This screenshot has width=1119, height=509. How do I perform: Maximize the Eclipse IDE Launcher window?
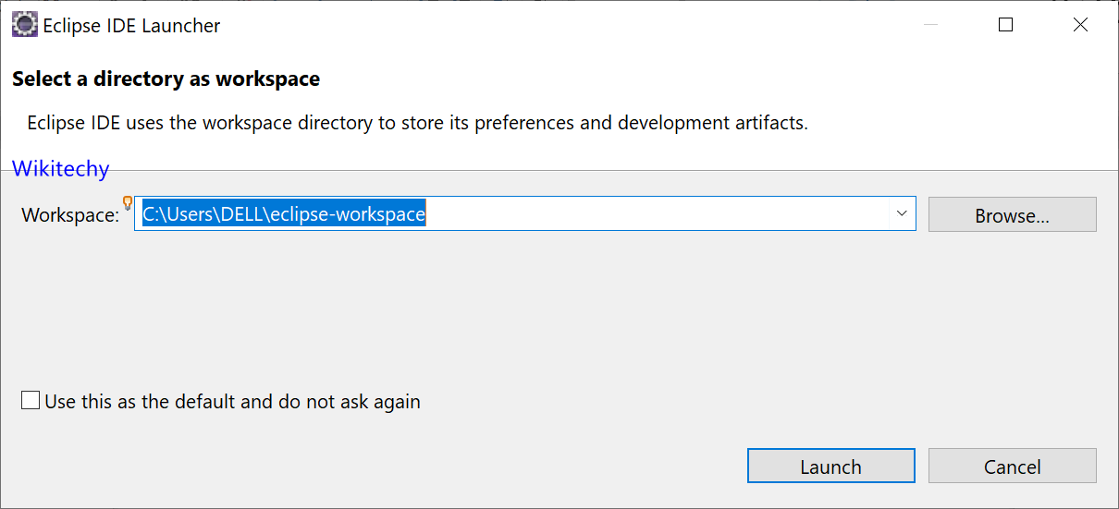click(1005, 25)
